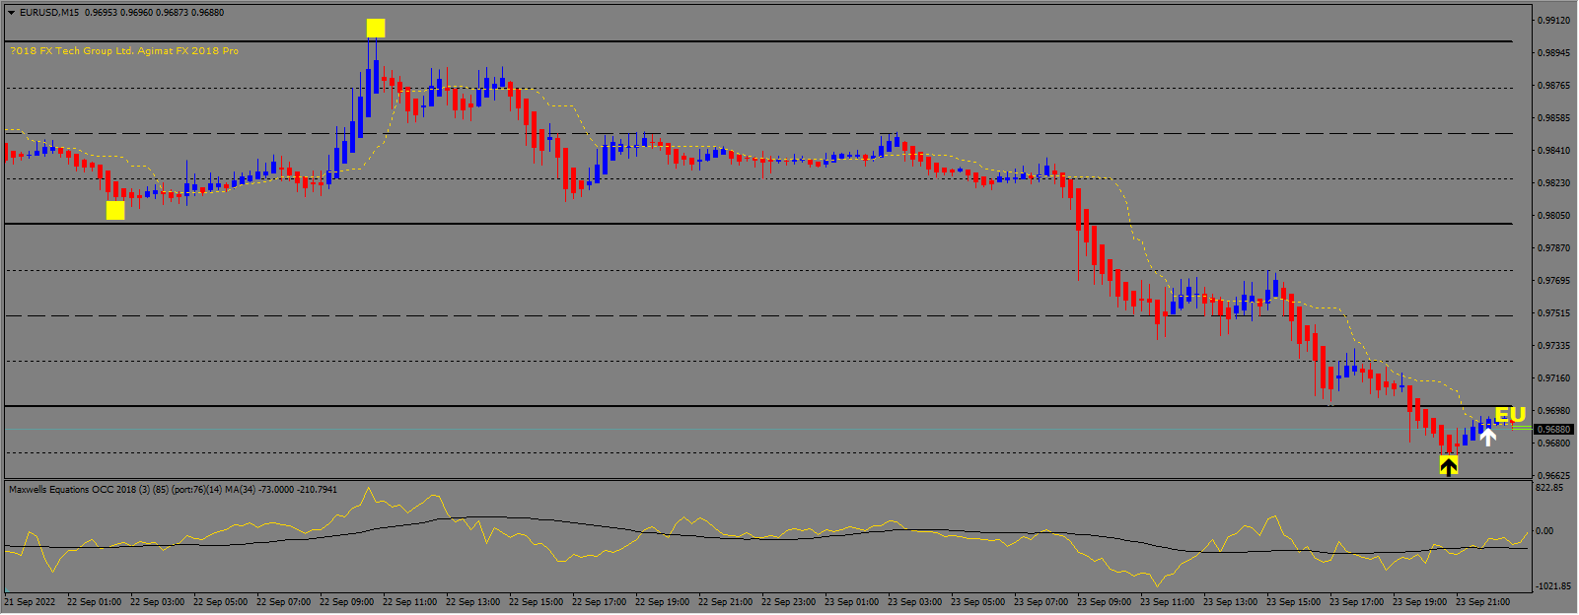This screenshot has width=1579, height=615.
Task: Click the -1021.85 oscillator scale value
Action: click(1553, 586)
